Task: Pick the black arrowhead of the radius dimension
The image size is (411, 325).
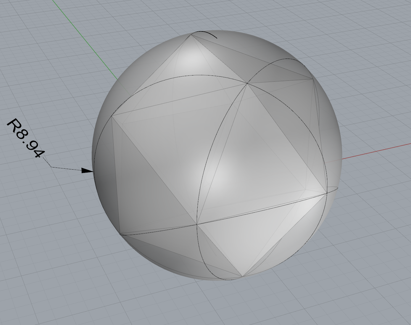Action: point(87,170)
